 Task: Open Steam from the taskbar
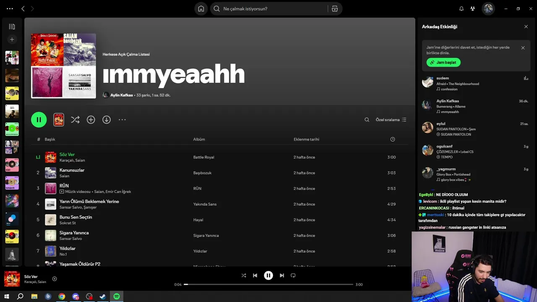(102, 297)
